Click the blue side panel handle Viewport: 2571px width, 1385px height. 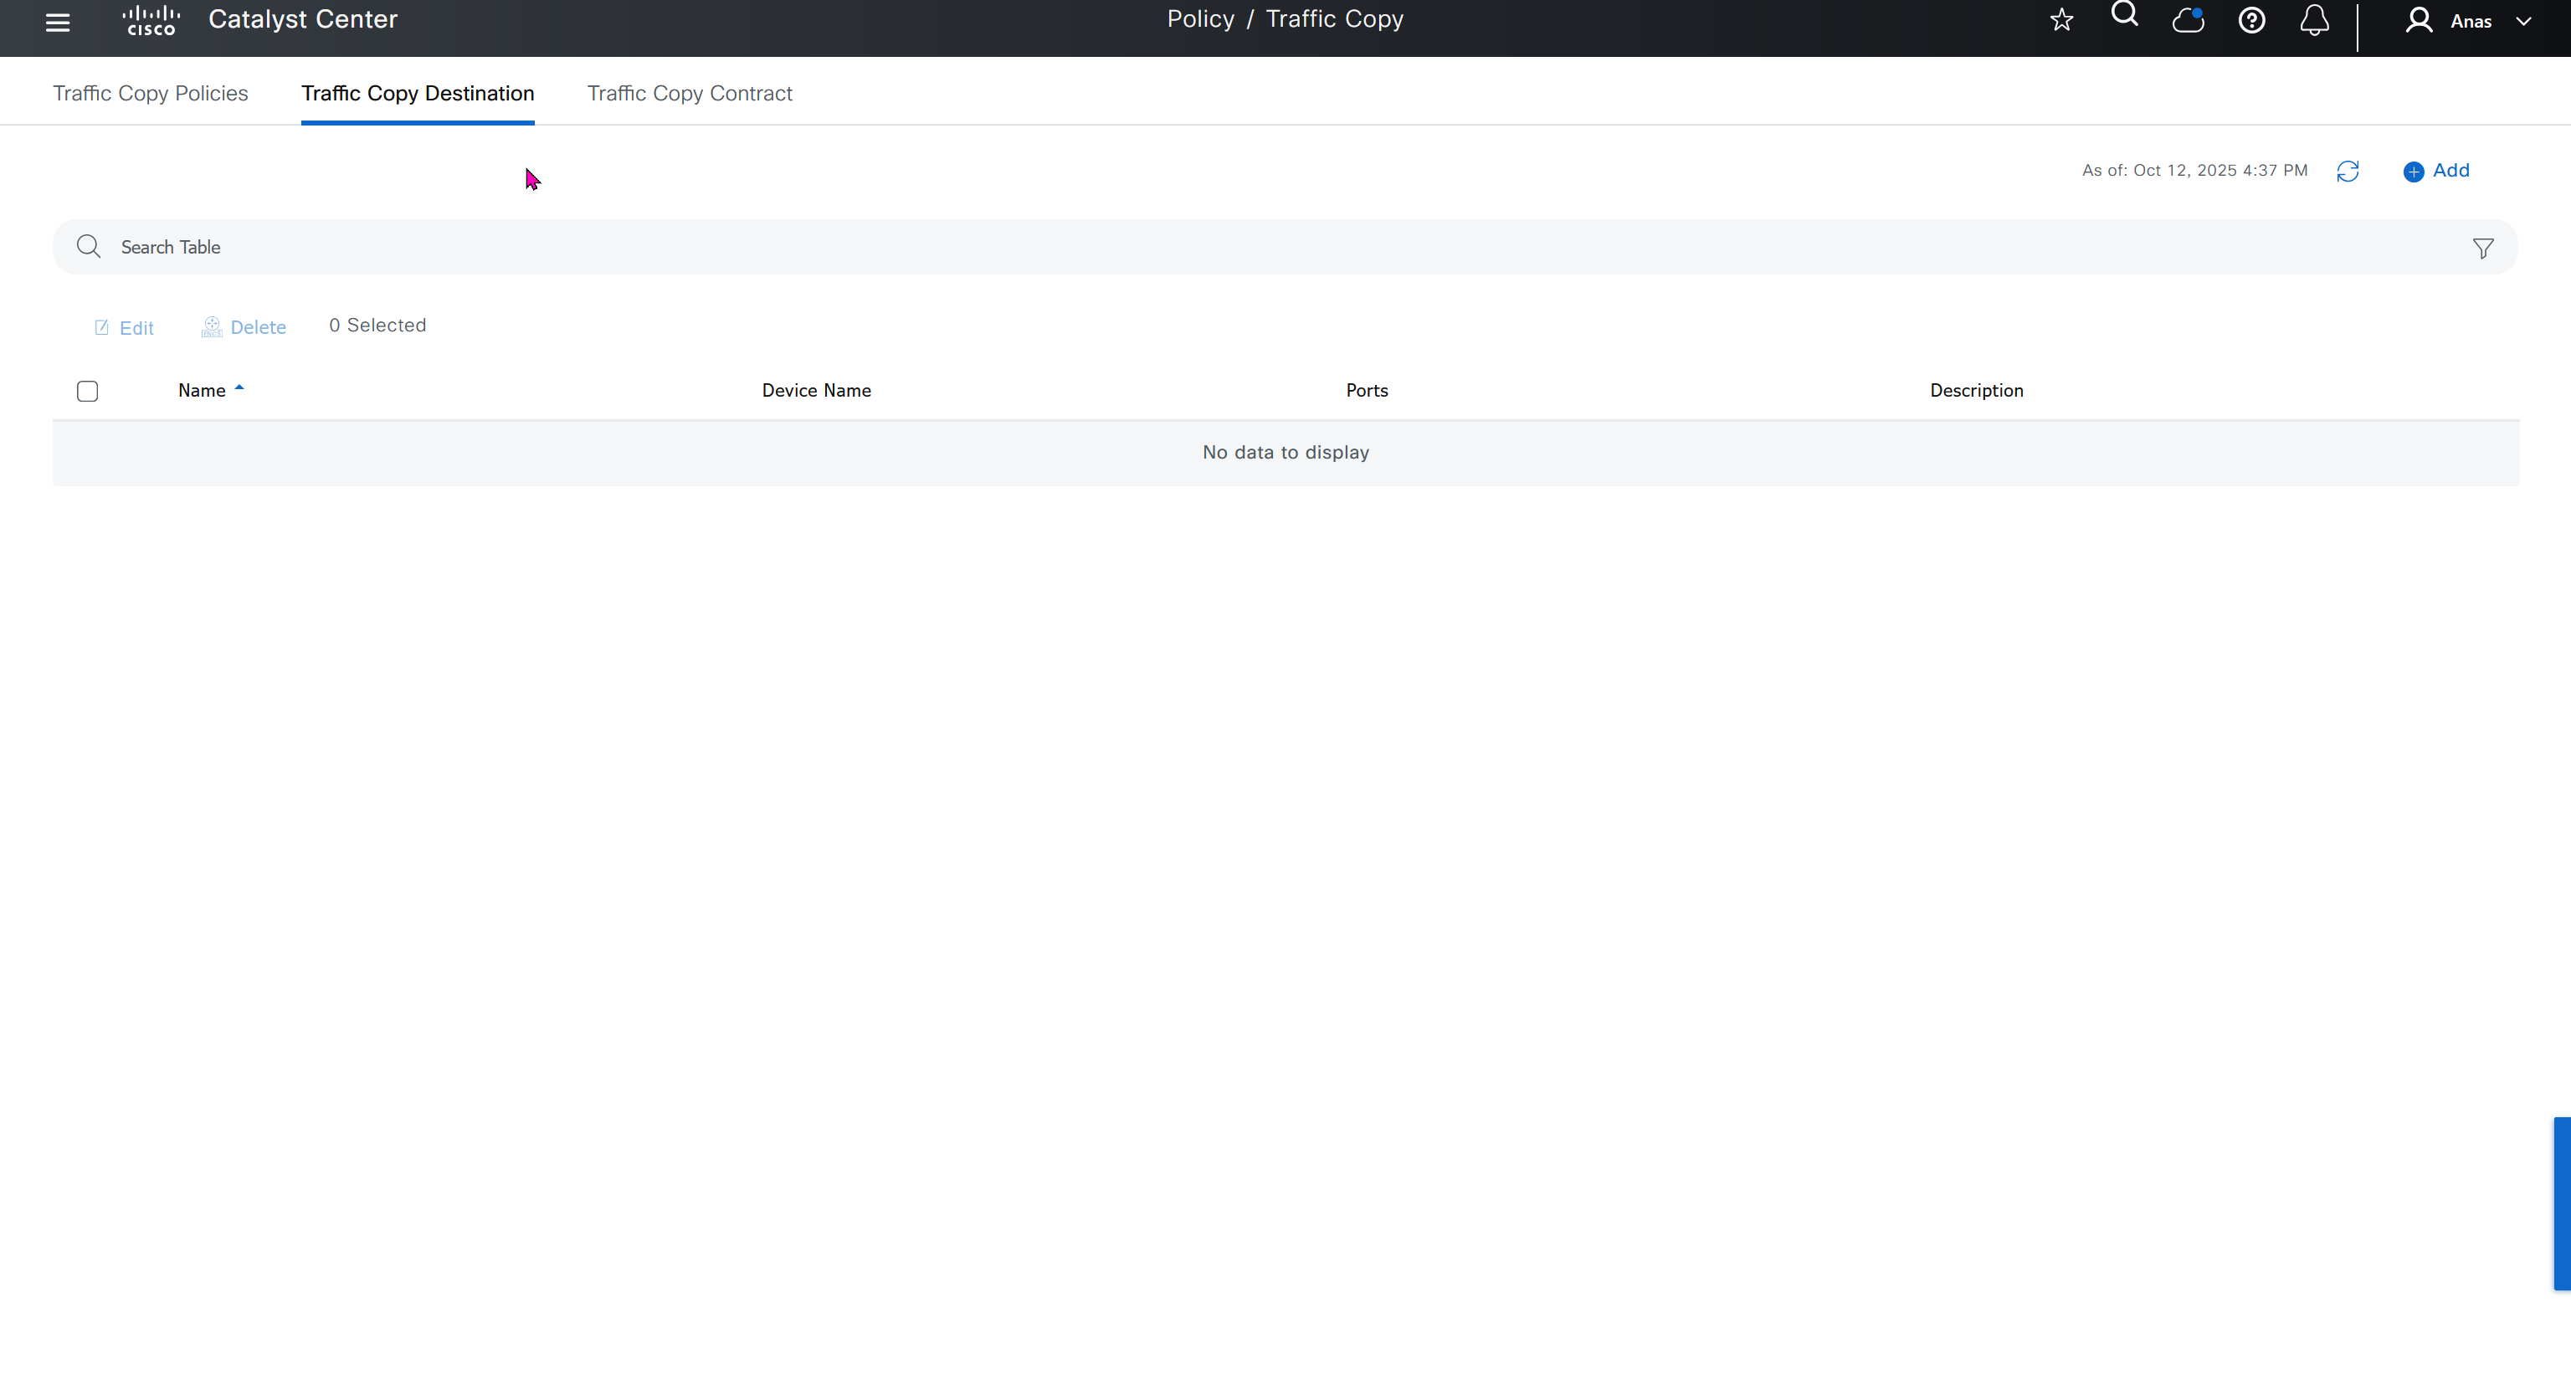2561,1203
